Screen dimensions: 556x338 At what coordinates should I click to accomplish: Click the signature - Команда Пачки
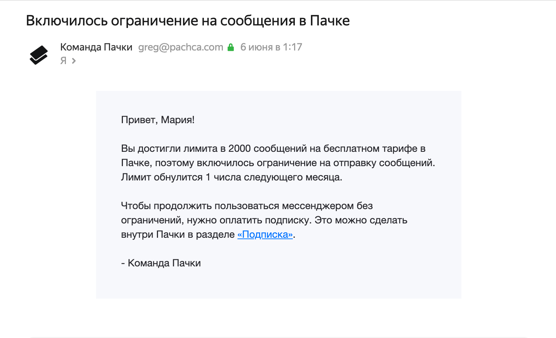[x=161, y=263]
